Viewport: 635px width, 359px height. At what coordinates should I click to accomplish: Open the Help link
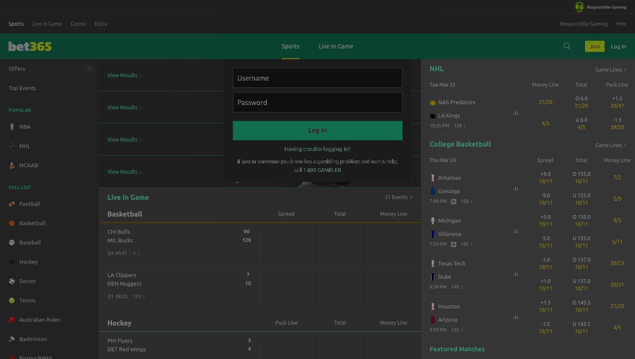pyautogui.click(x=621, y=24)
